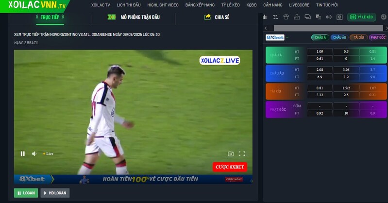
Task: Click the Châu Á FT odds 0.61
Action: [320, 59]
